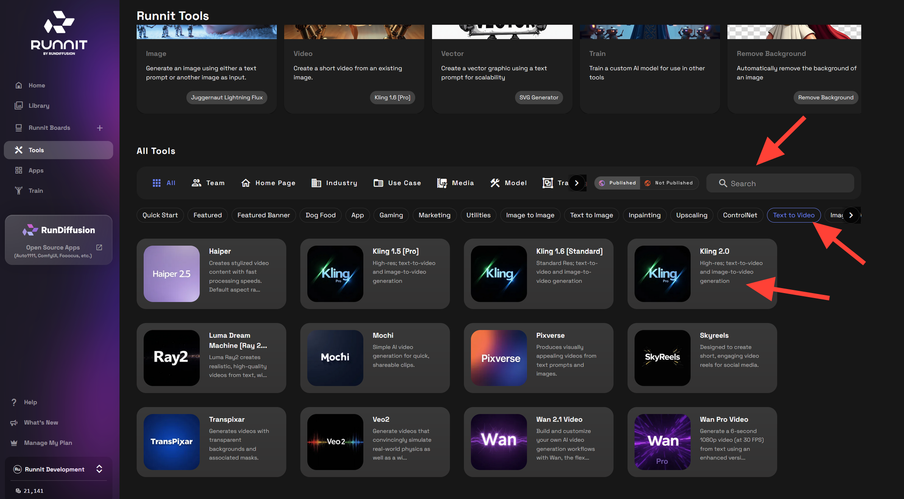Toggle the Not Published filter

(669, 183)
